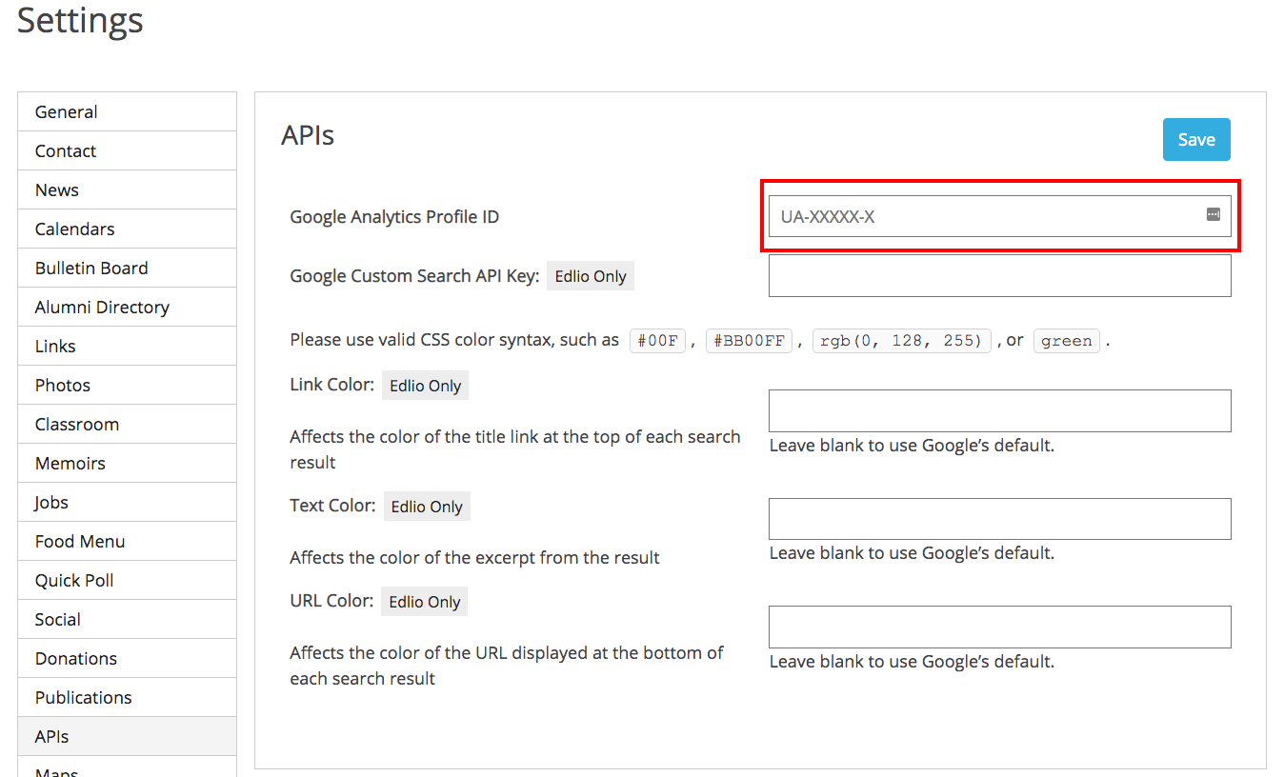Select Donations from the sidebar
This screenshot has height=777, width=1284.
pos(127,659)
